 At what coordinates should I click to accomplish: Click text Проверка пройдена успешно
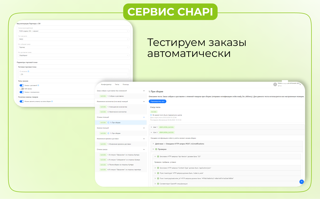(165, 162)
